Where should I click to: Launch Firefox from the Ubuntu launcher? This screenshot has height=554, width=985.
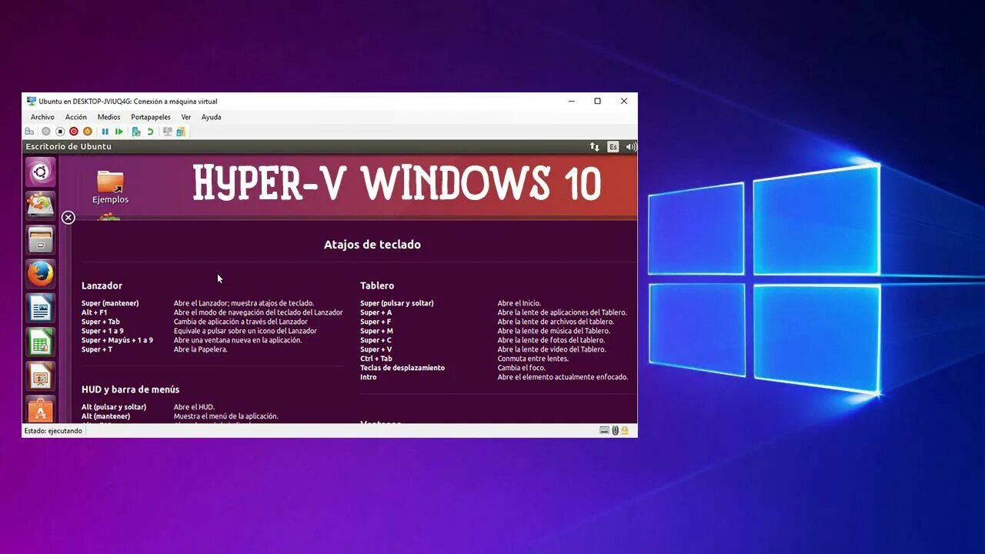point(41,273)
